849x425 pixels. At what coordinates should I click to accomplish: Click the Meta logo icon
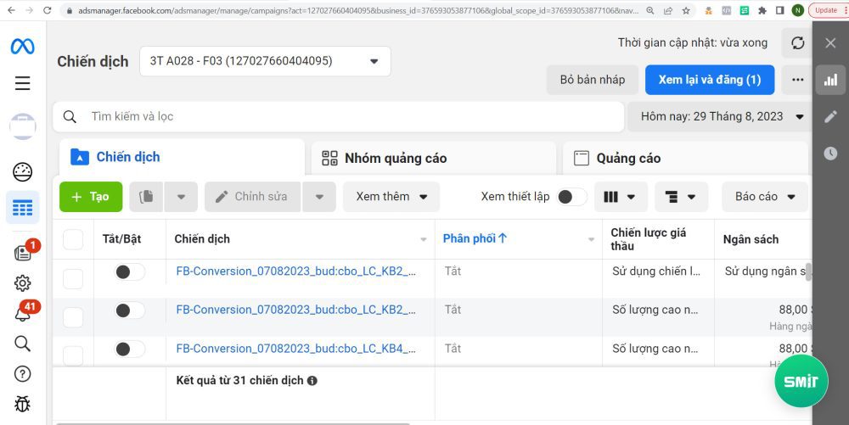pos(22,47)
